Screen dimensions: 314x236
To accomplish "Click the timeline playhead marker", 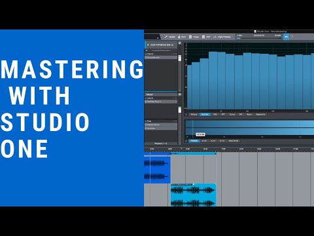I will (181, 149).
